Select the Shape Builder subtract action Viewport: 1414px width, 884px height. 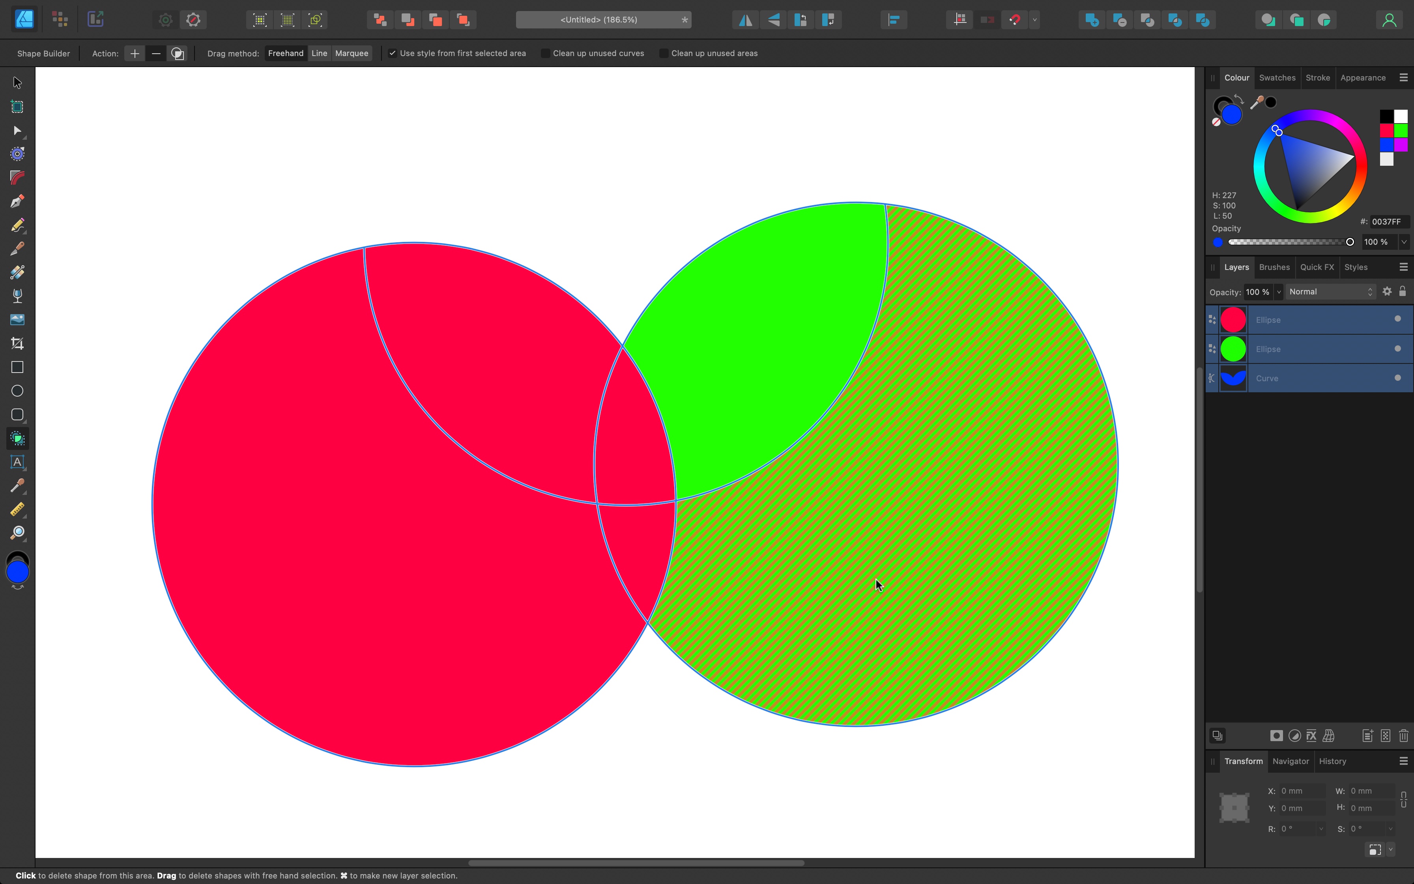pyautogui.click(x=155, y=53)
